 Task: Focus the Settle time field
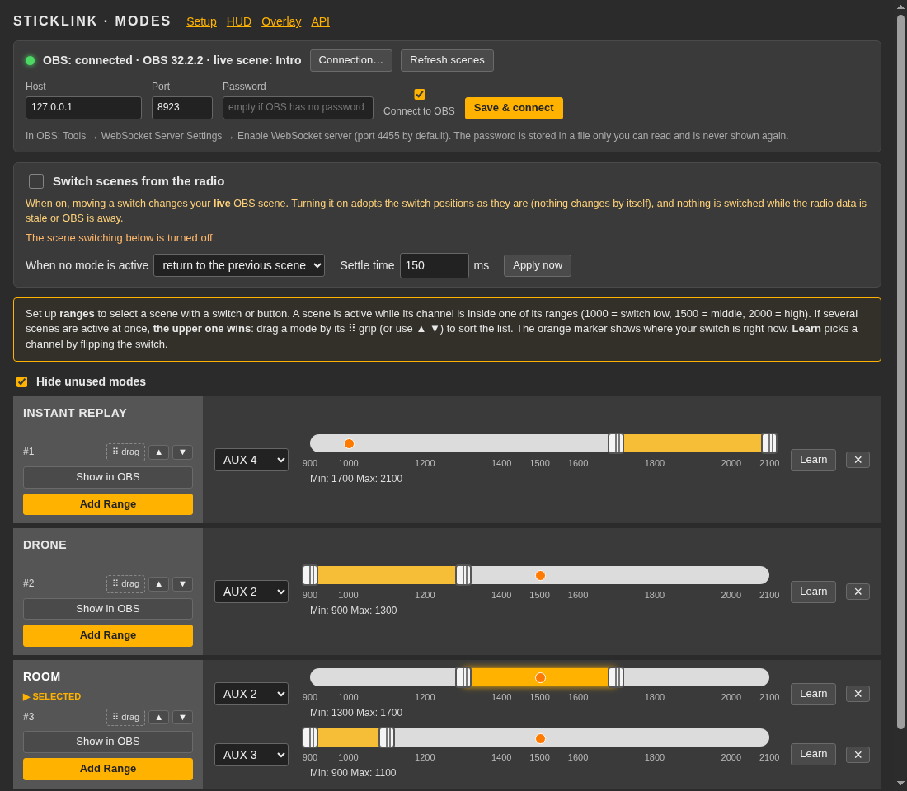point(435,265)
